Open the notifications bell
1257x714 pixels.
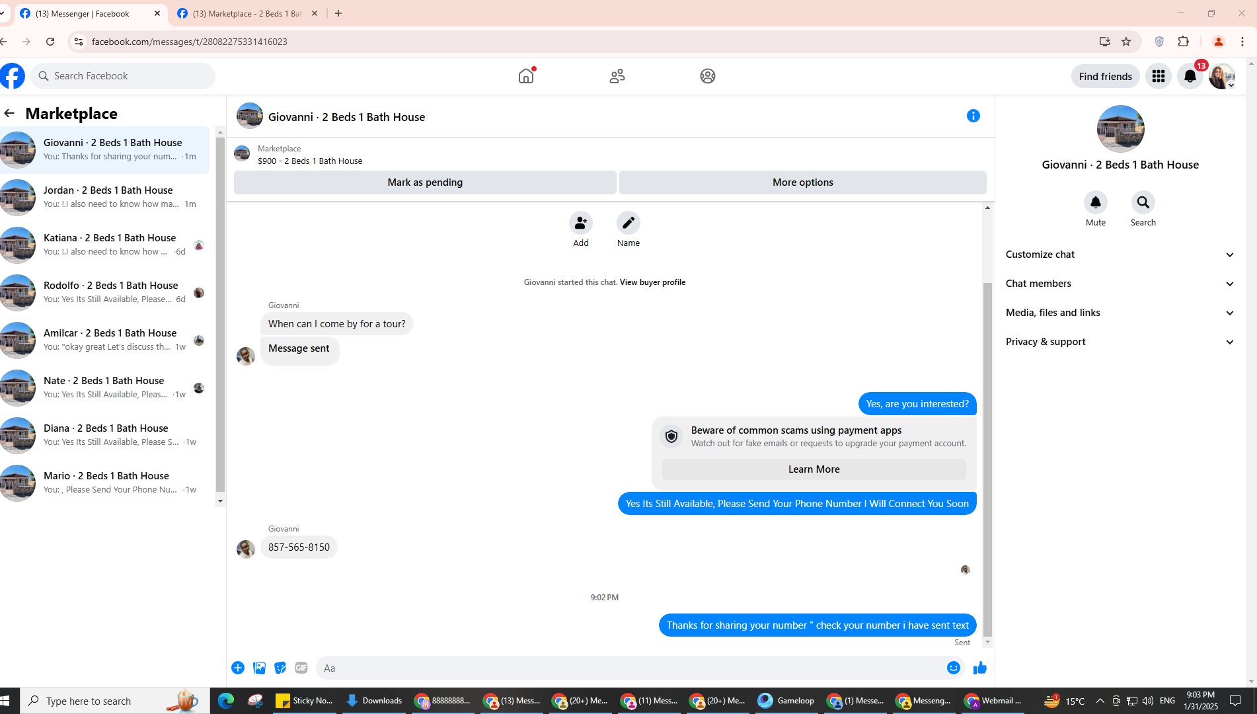click(1190, 76)
